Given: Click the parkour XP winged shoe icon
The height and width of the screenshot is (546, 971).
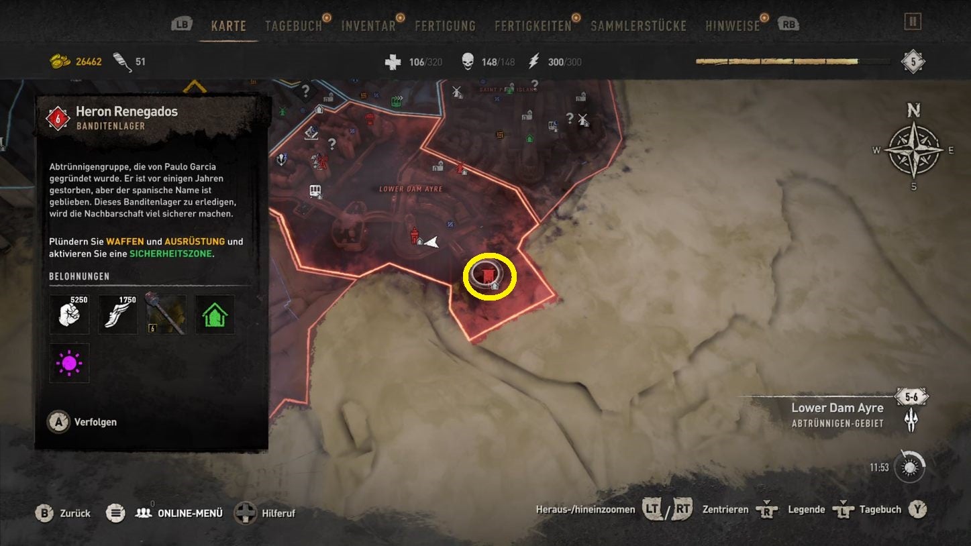Looking at the screenshot, I should coord(117,315).
